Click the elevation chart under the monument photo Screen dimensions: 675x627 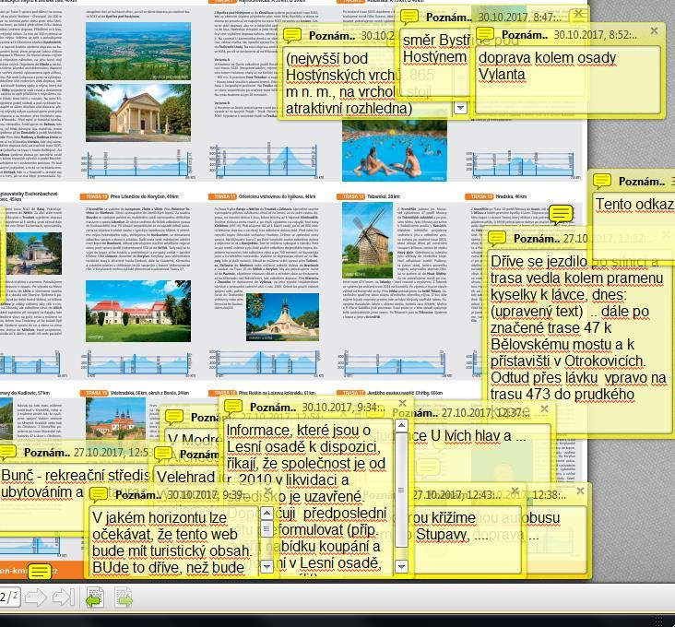pyautogui.click(x=266, y=362)
